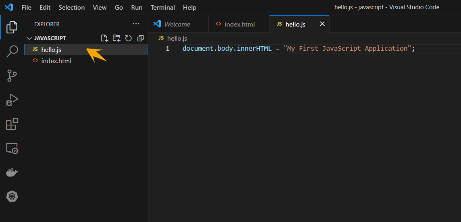Viewport: 461px width, 222px height.
Task: Collapse all folders in Explorer
Action: coord(141,38)
